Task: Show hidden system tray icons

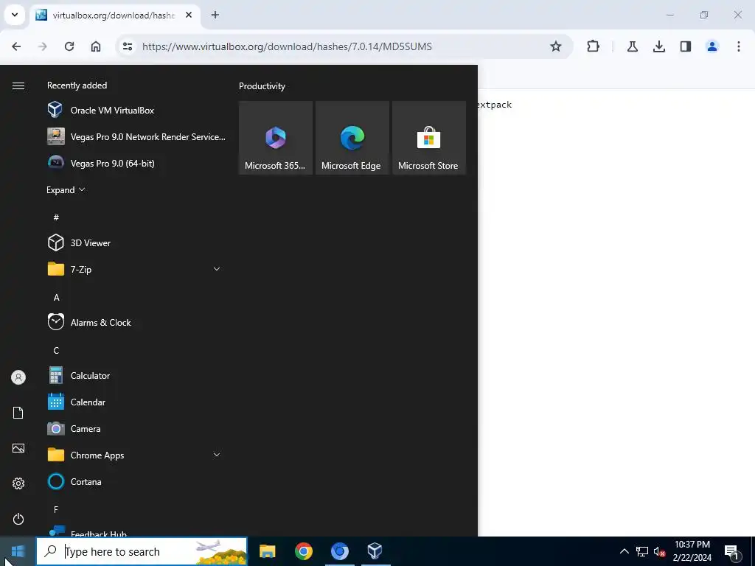Action: (x=624, y=551)
